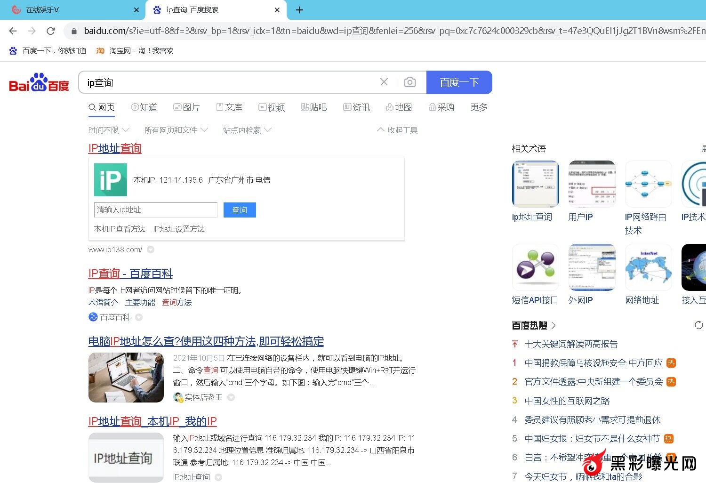Click the green IP logo icon
The width and height of the screenshot is (706, 483).
(x=111, y=180)
